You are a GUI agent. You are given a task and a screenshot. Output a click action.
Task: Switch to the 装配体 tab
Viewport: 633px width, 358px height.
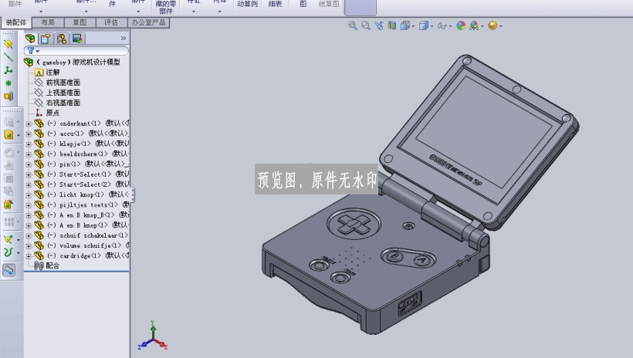(16, 22)
